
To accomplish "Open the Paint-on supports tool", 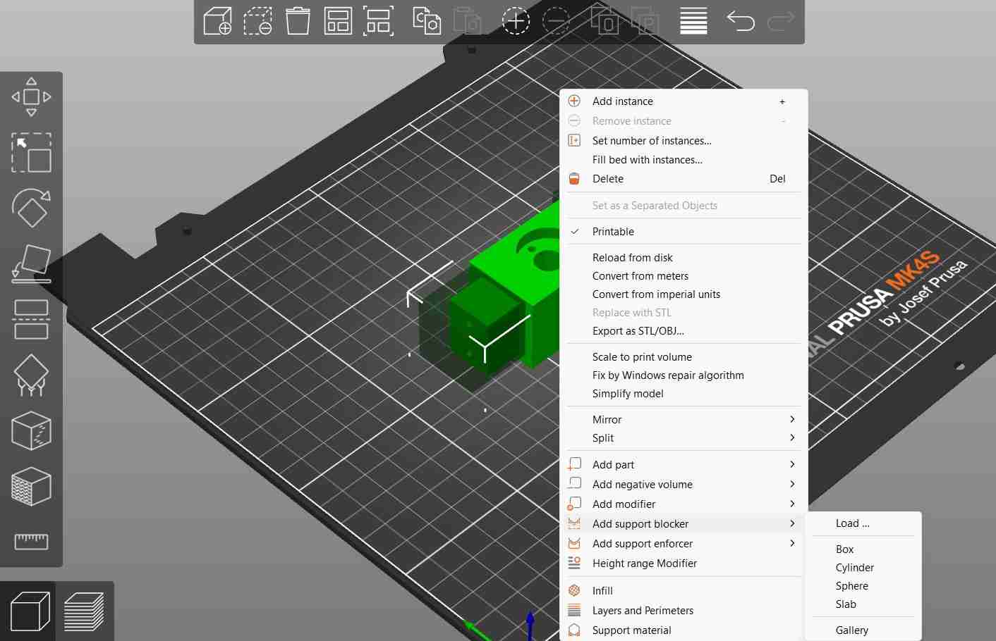I will (32, 375).
